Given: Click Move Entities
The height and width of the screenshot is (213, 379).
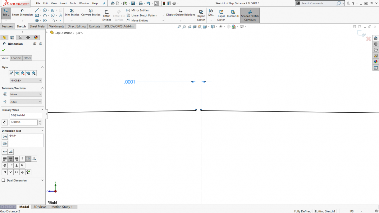Looking at the screenshot, I should [137, 20].
